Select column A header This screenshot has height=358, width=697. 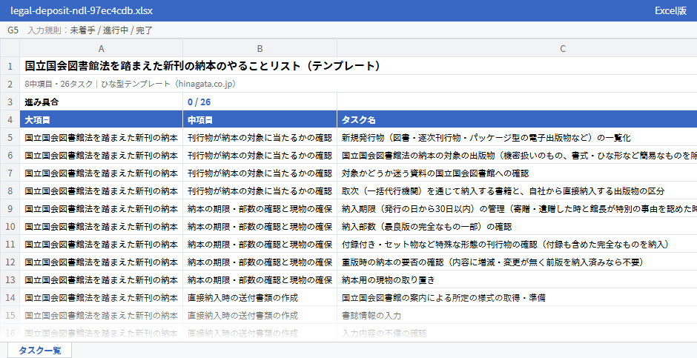[102, 48]
